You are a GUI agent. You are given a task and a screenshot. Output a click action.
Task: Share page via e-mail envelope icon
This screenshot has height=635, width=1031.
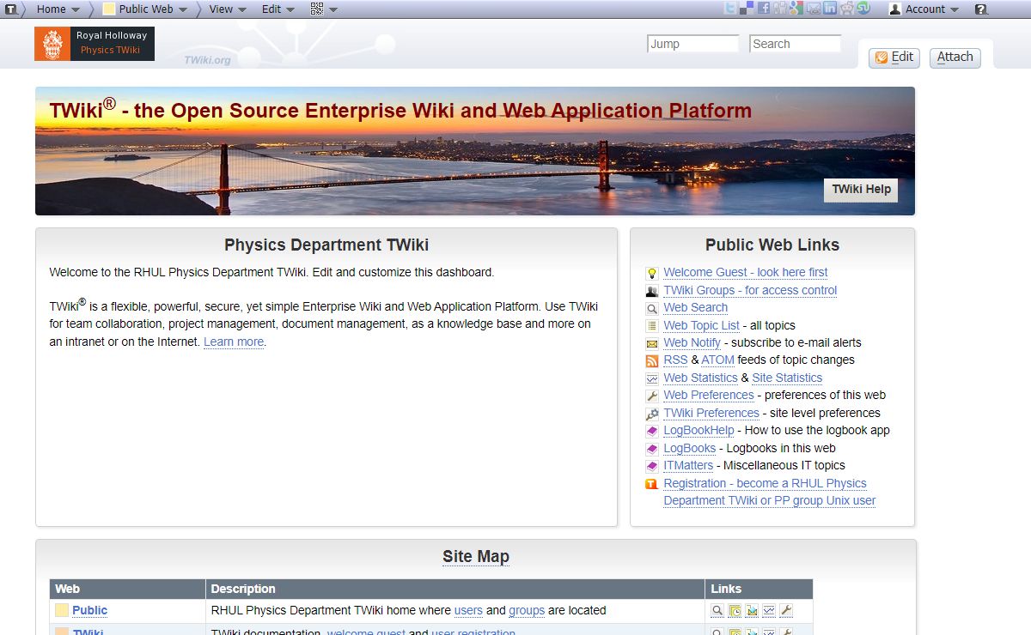click(x=813, y=9)
